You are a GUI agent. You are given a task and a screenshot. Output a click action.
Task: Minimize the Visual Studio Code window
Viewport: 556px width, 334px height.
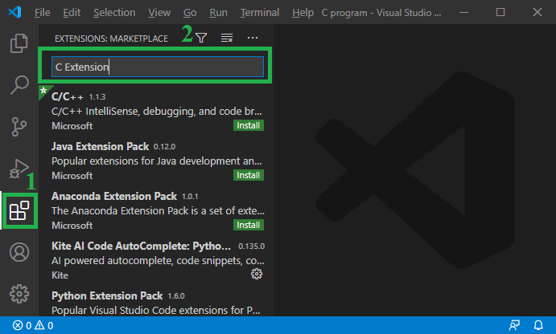pos(463,12)
